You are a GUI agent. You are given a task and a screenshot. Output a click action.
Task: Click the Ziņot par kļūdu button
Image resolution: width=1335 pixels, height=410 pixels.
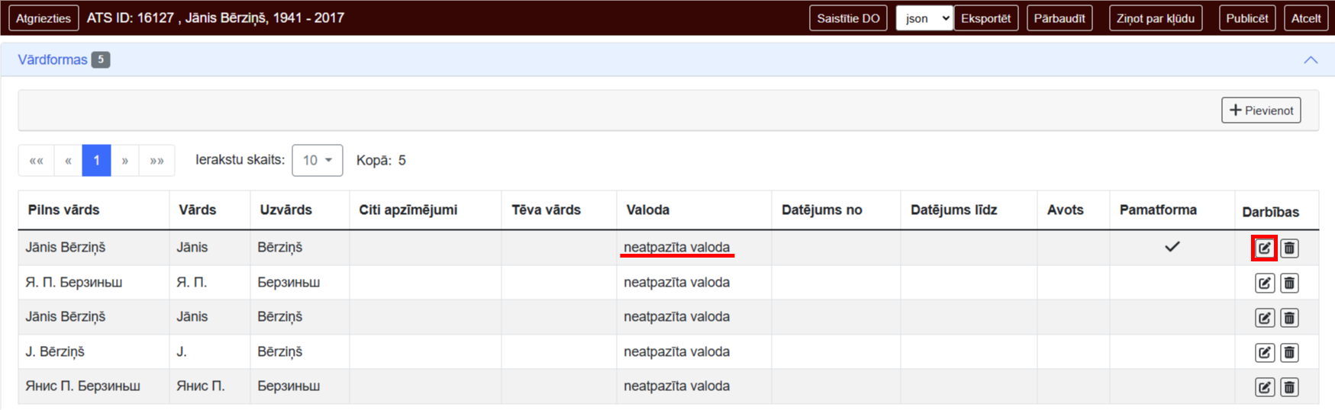(x=1155, y=18)
